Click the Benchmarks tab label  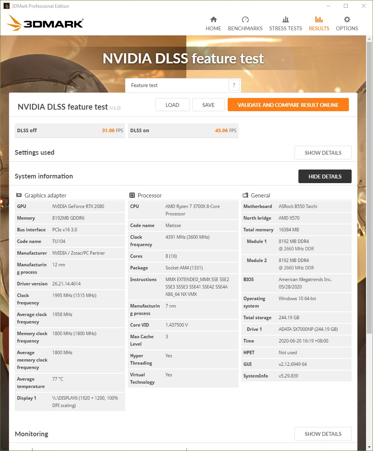coord(245,28)
